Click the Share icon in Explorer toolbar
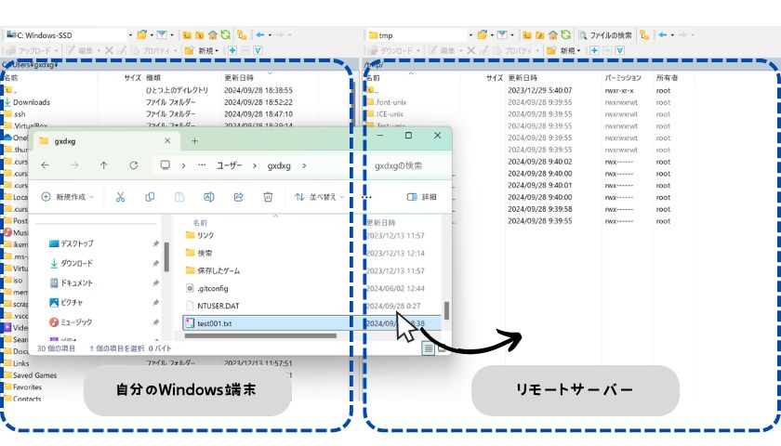Screen dimensions: 781x446 click(x=238, y=197)
